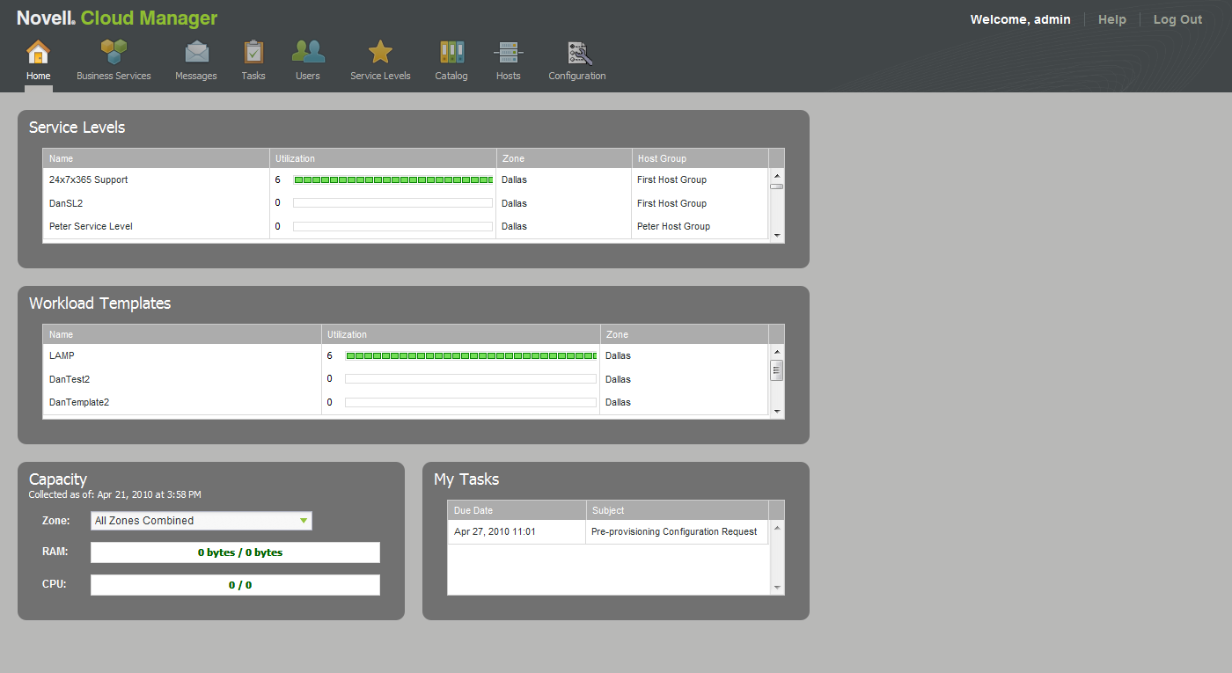
Task: Sort Service Levels by Utilization column
Action: pyautogui.click(x=383, y=158)
